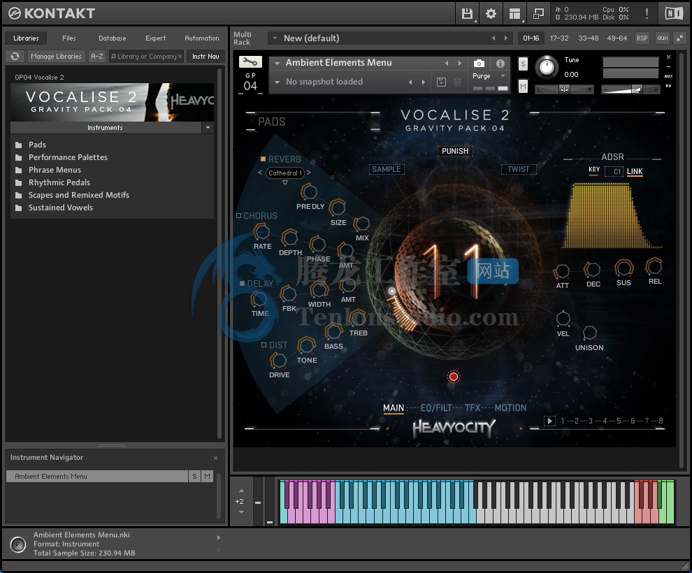Image resolution: width=692 pixels, height=573 pixels.
Task: Click the reverb MIX knob
Action: [361, 224]
